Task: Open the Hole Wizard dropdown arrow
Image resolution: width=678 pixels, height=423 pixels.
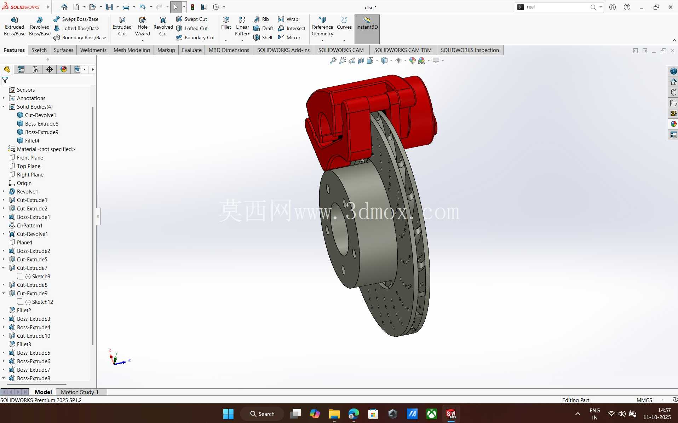Action: (143, 40)
